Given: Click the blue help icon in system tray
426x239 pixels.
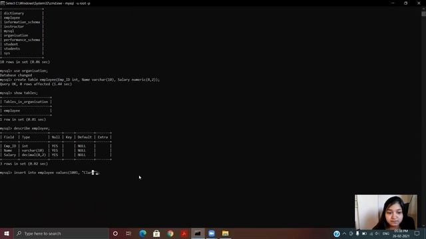Looking at the screenshot, I should (x=337, y=234).
